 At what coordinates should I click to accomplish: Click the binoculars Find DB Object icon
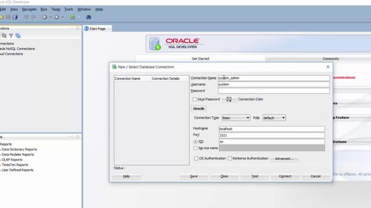click(89, 17)
